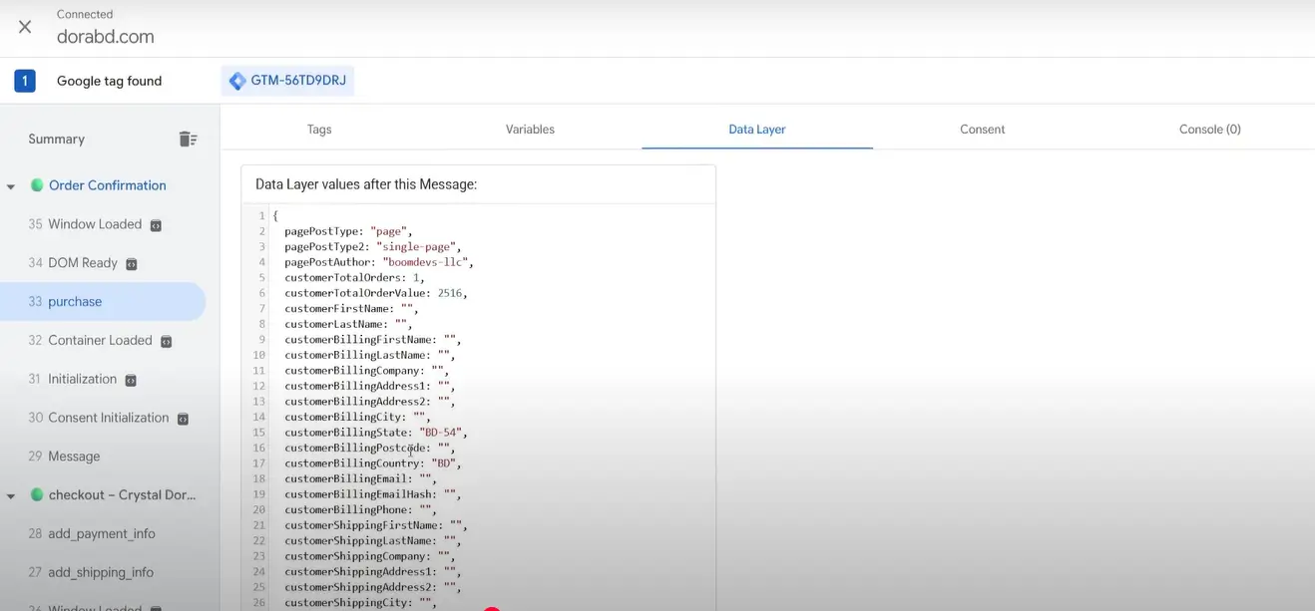This screenshot has width=1315, height=611.
Task: Select the 29 Message event
Action: click(x=74, y=457)
